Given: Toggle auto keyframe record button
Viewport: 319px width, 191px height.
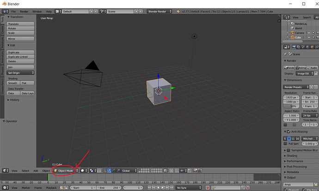Looking at the screenshot, I should [x=208, y=188].
